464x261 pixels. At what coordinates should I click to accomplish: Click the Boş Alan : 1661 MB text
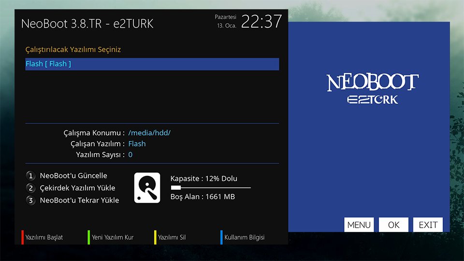(203, 197)
